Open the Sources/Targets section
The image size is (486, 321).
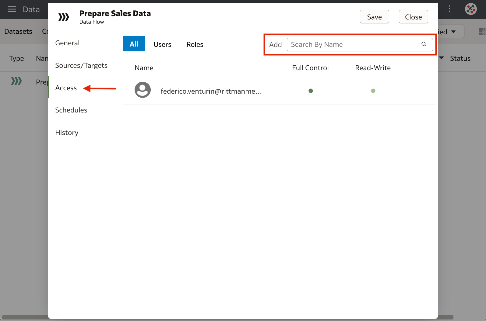click(81, 65)
